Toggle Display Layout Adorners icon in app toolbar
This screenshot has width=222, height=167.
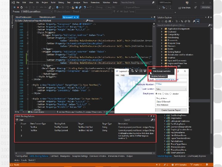pos(140,71)
